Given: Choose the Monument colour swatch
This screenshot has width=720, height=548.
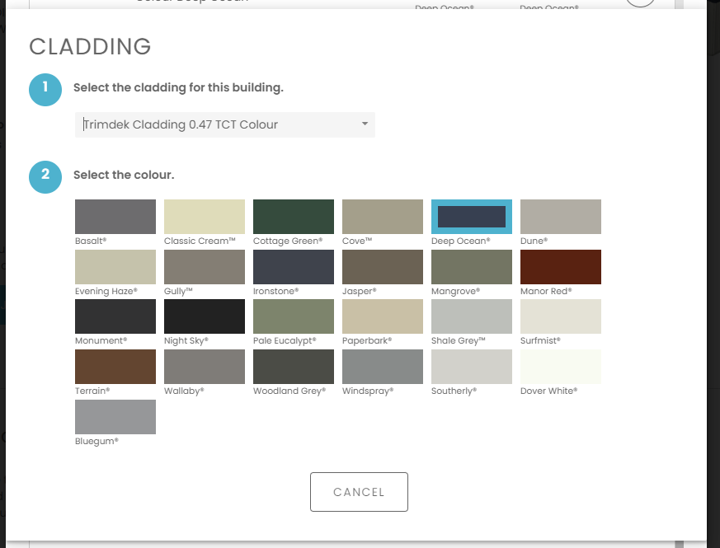Looking at the screenshot, I should [x=115, y=316].
